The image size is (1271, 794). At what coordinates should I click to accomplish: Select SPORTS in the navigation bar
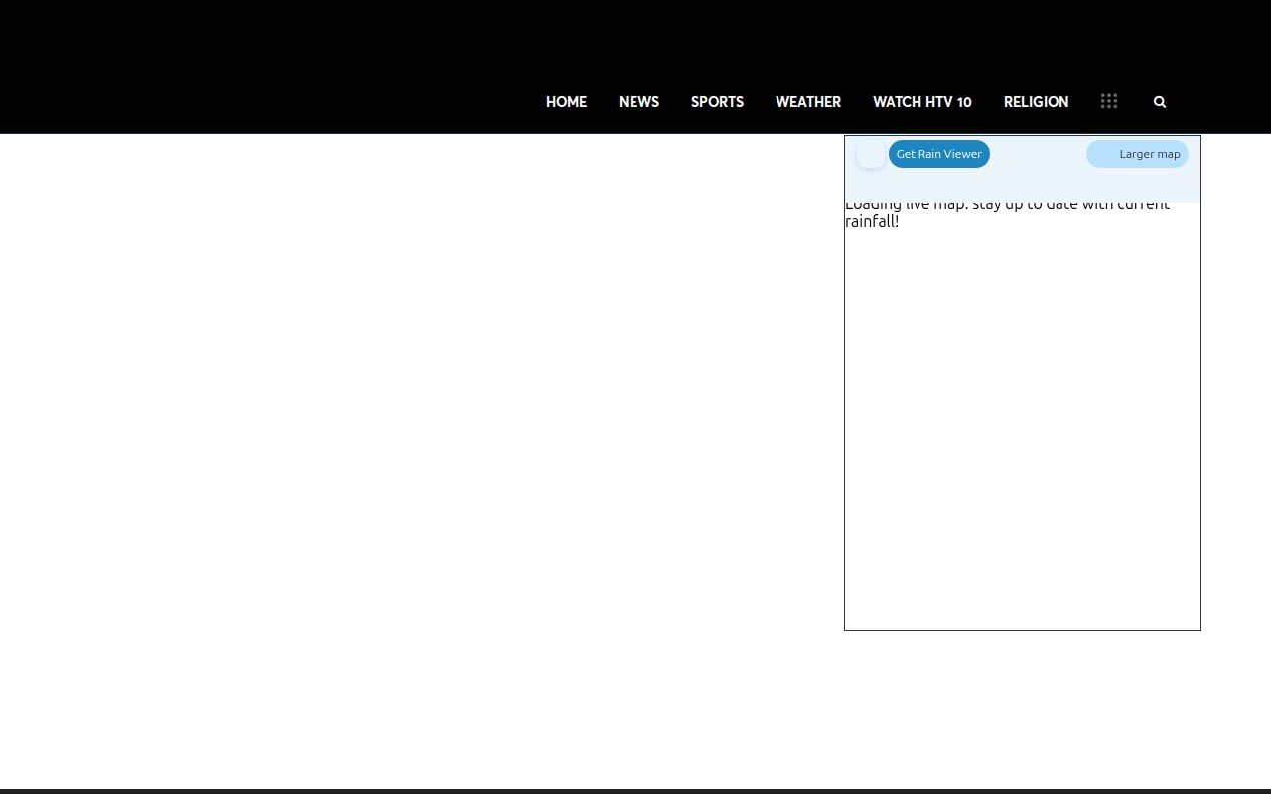717,102
